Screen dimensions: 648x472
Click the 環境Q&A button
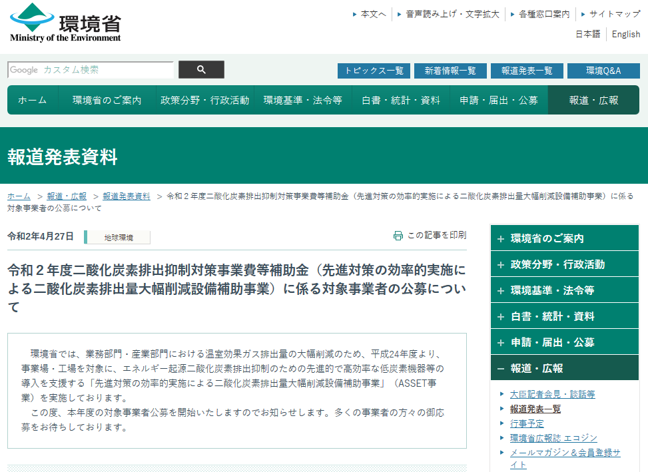click(603, 71)
